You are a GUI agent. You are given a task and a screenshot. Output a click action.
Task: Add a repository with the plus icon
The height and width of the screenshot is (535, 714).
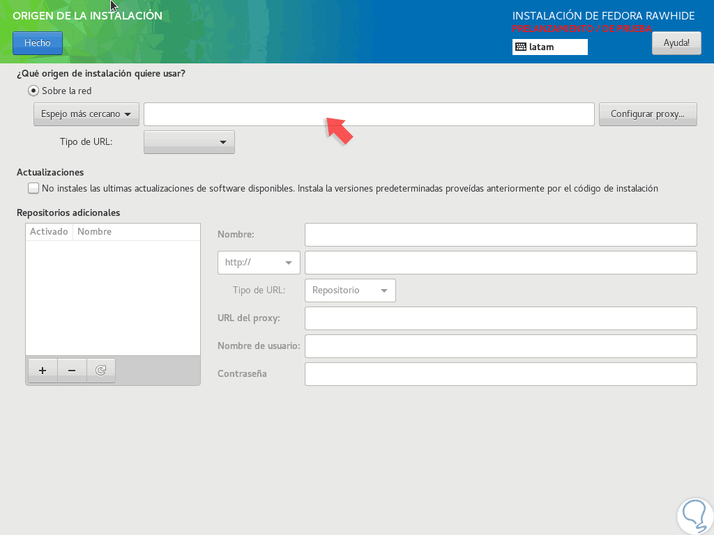[x=43, y=371]
